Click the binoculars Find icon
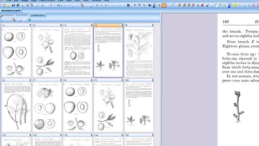The height and width of the screenshot is (146, 259). click(128, 5)
